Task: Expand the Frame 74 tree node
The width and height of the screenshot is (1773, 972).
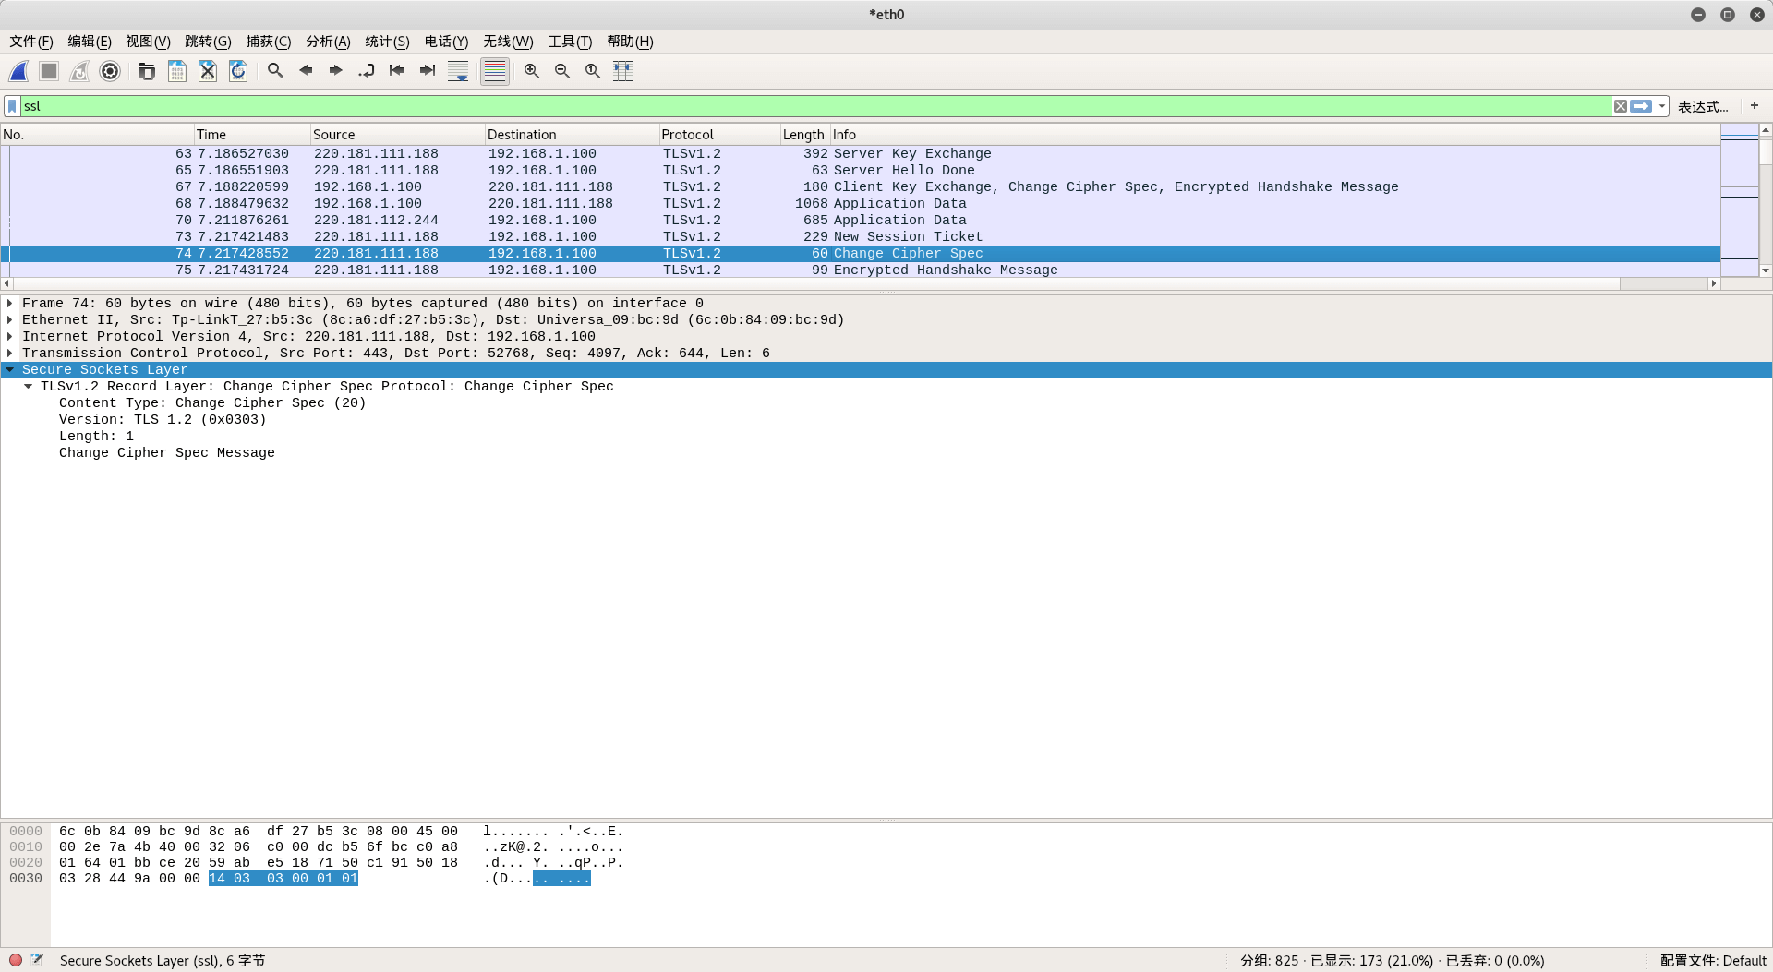Action: click(x=10, y=304)
